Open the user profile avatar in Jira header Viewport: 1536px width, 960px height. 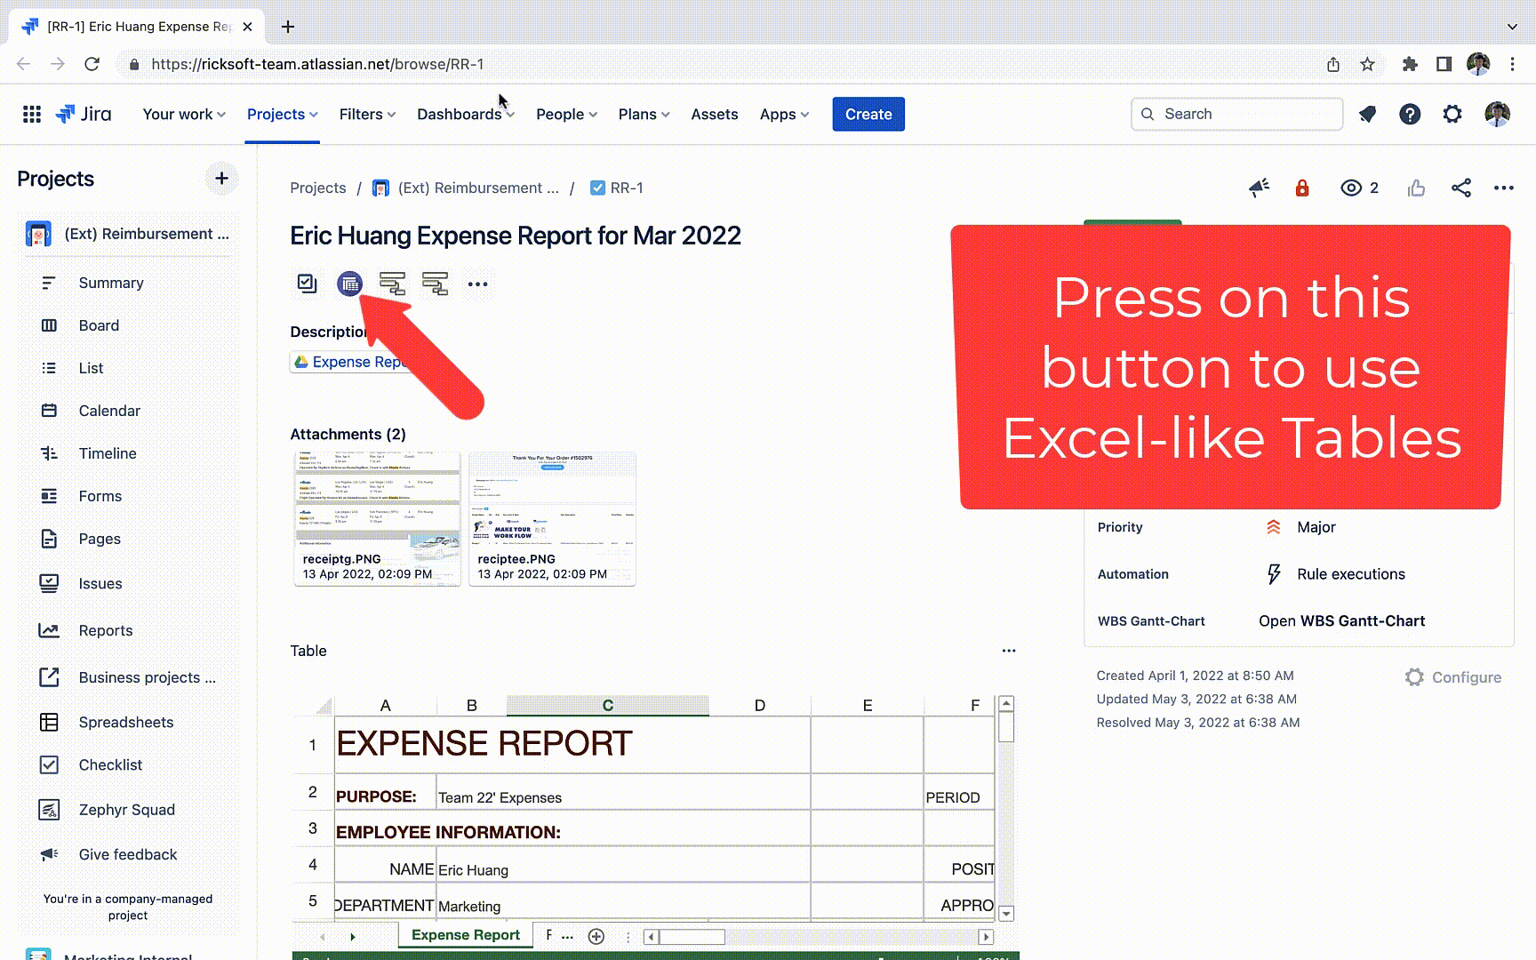1497,114
